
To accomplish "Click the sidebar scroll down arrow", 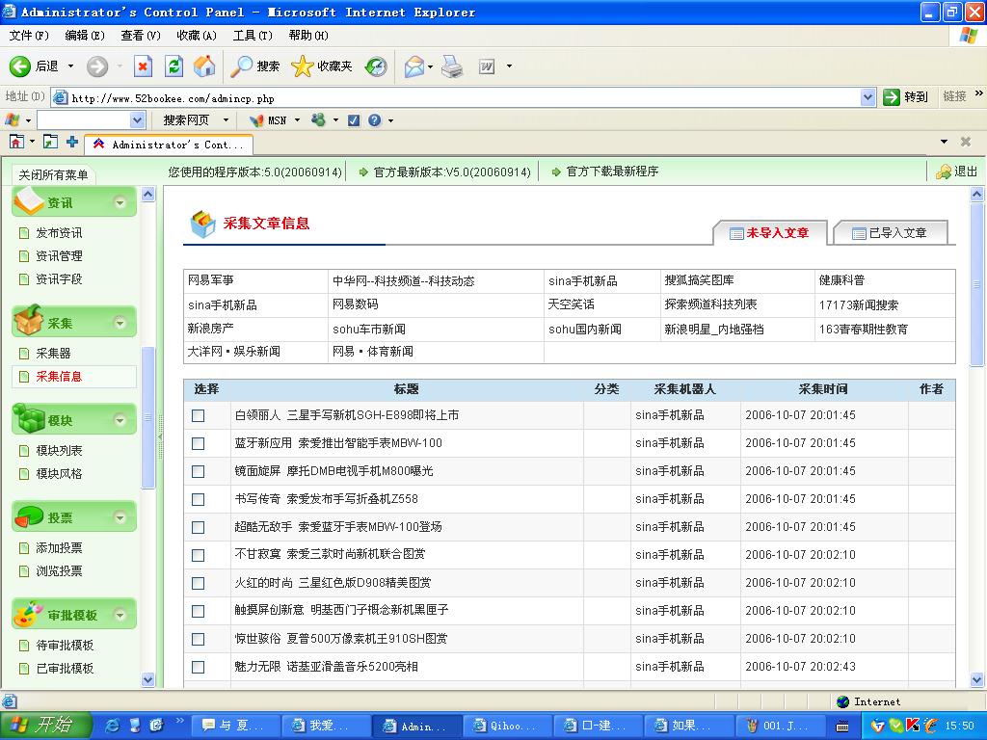I will (147, 679).
